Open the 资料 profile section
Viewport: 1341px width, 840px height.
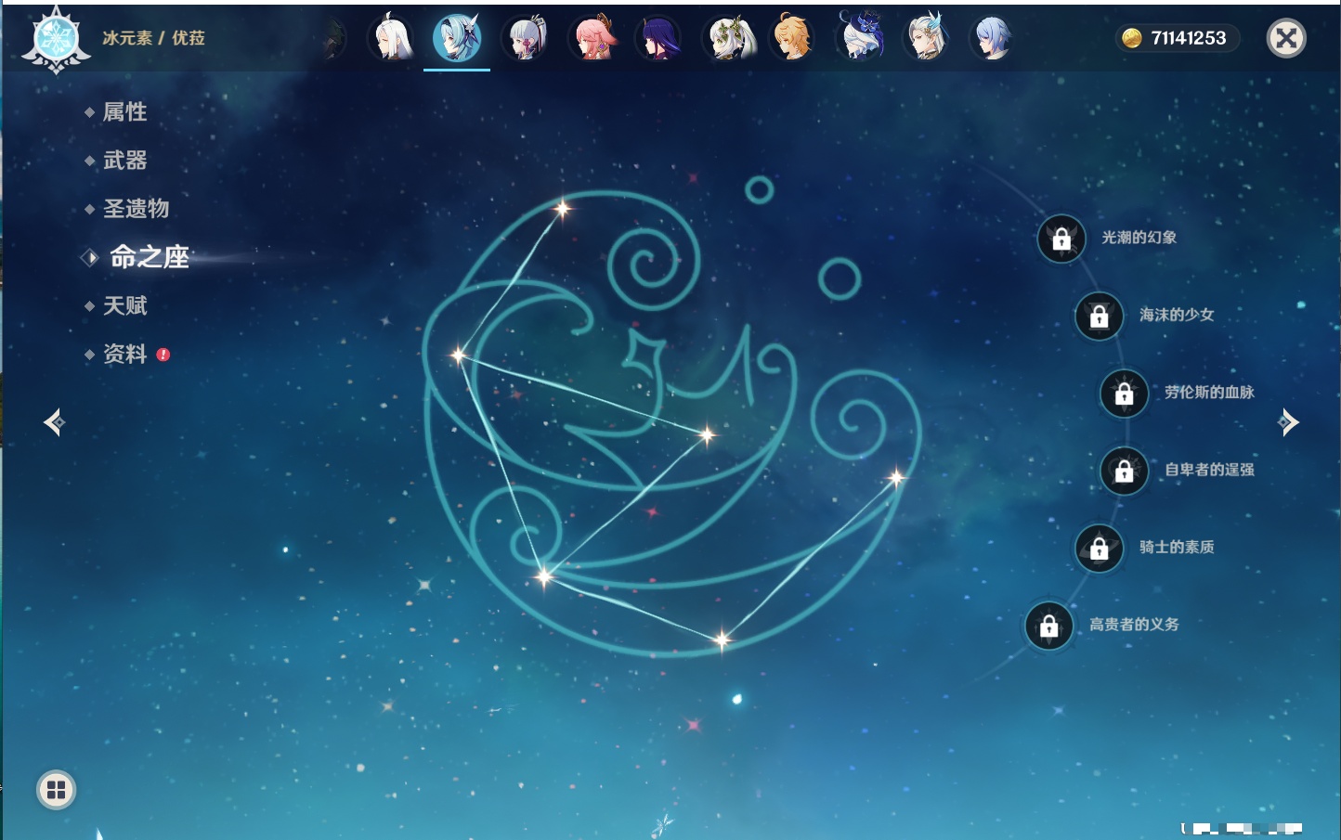click(124, 354)
